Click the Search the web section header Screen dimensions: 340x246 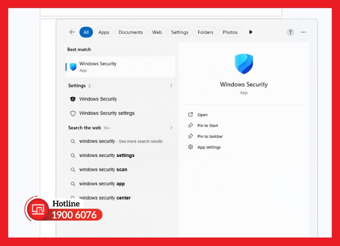[85, 128]
